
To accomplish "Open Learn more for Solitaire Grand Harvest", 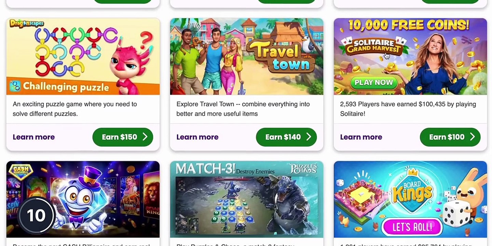I will pos(361,137).
